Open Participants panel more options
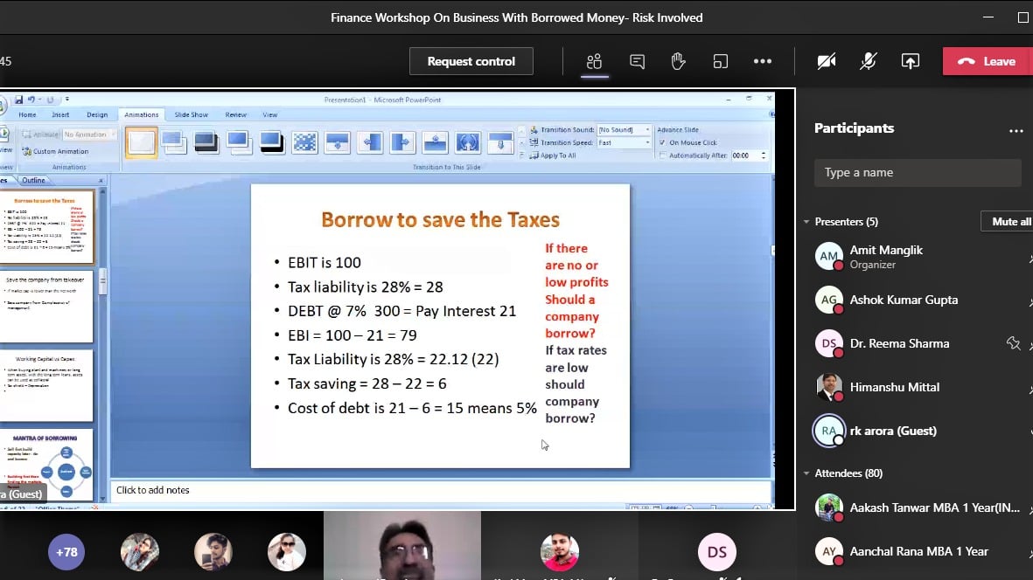Viewport: 1033px width, 580px height. (x=1016, y=129)
